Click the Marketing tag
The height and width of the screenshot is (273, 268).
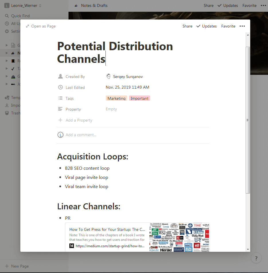point(116,98)
